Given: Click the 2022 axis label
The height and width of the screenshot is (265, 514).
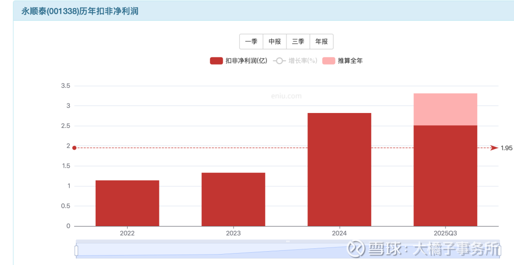Looking at the screenshot, I should tap(127, 233).
